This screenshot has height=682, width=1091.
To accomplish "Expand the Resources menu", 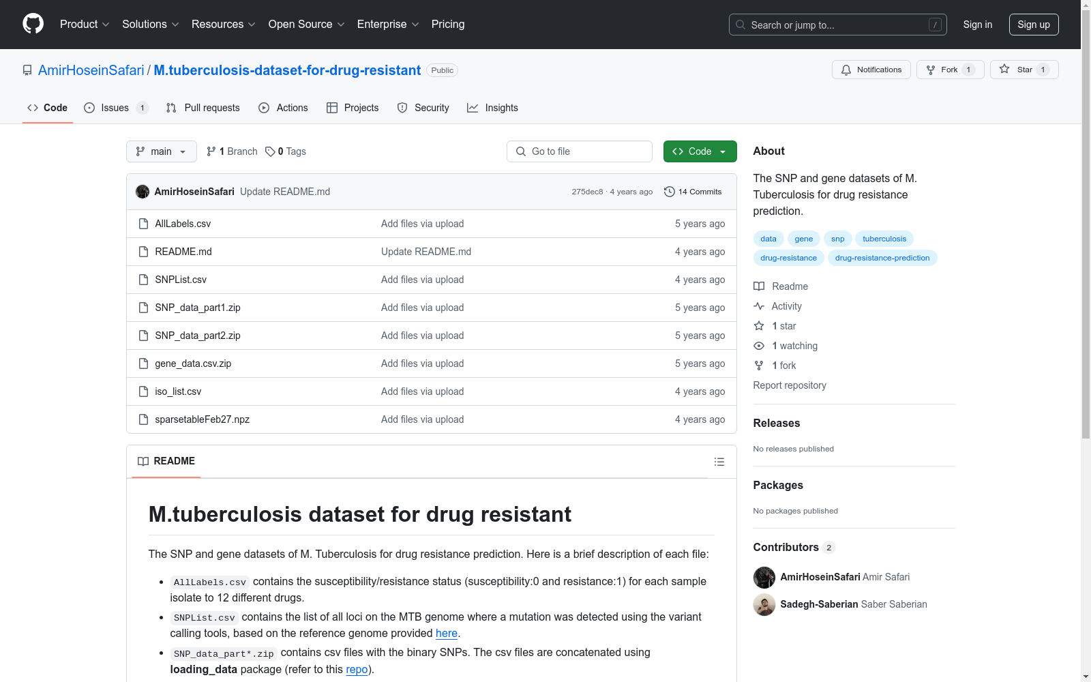I will 224,24.
